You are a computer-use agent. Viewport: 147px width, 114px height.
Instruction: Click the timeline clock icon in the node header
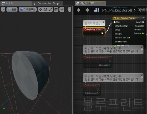[115, 18]
